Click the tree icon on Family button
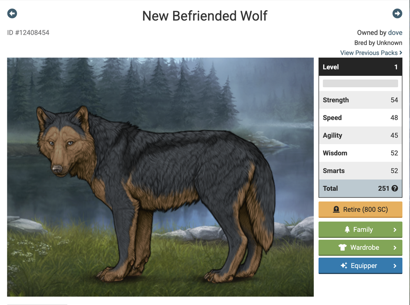The width and height of the screenshot is (410, 305). (347, 230)
